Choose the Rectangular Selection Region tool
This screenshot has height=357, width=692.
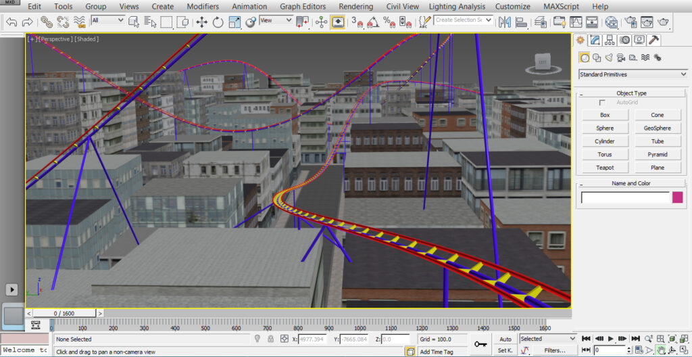click(x=166, y=22)
